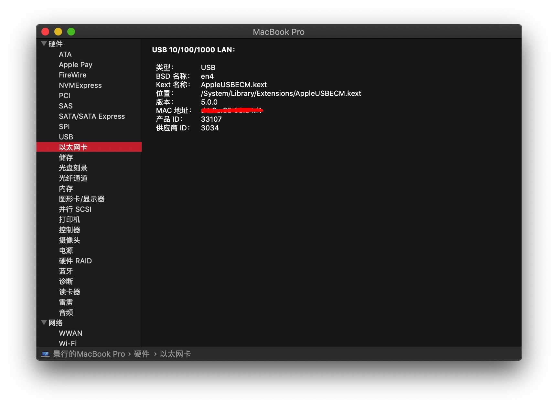Image resolution: width=558 pixels, height=408 pixels.
Task: Select SATA/SATA Express entry
Action: tap(92, 116)
